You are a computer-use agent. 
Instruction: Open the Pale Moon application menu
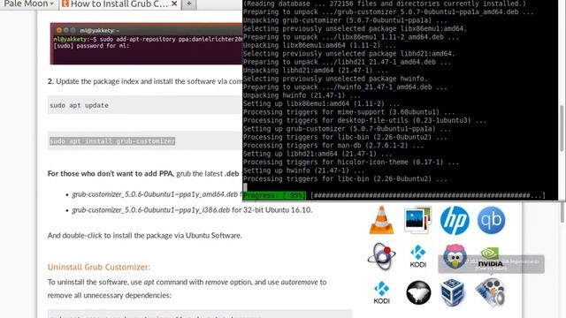[29, 4]
